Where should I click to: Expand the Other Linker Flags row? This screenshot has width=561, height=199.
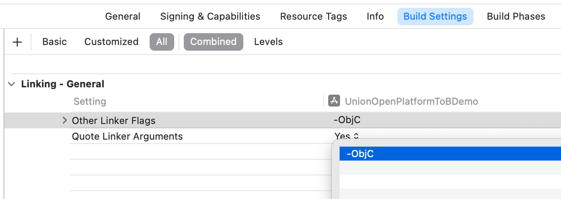(65, 120)
